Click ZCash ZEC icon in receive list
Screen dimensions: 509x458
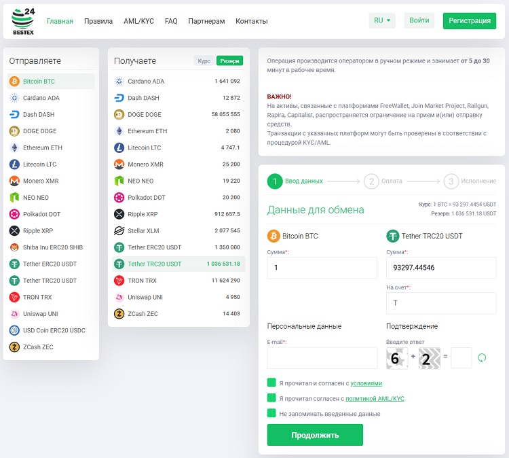coord(119,314)
